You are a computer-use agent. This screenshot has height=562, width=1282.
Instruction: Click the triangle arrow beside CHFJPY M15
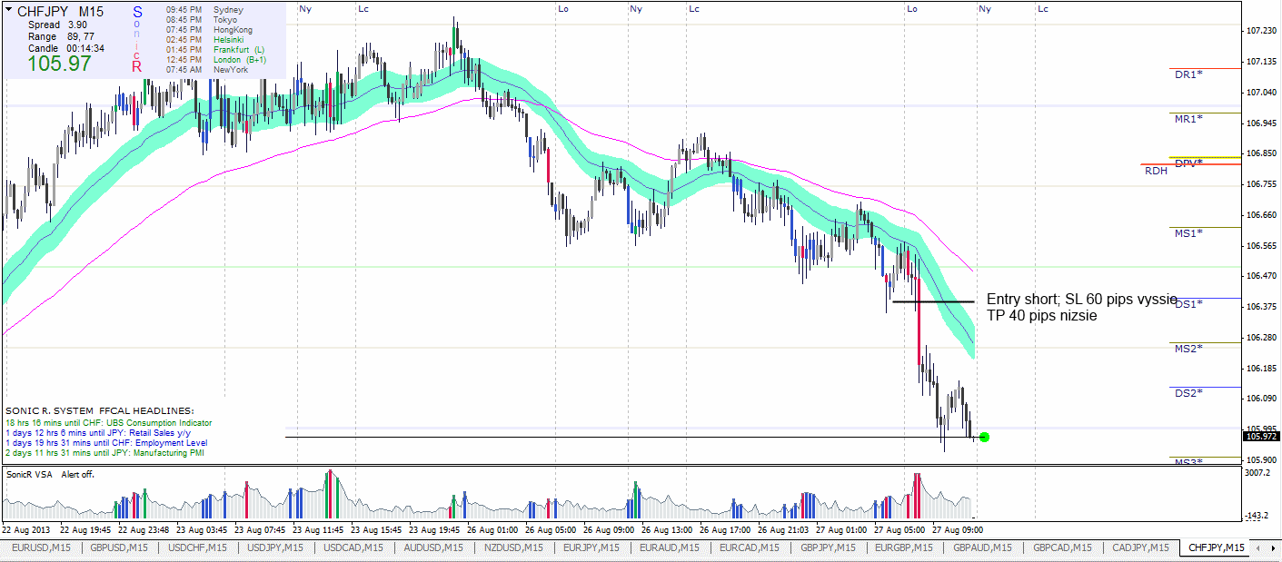coord(8,11)
